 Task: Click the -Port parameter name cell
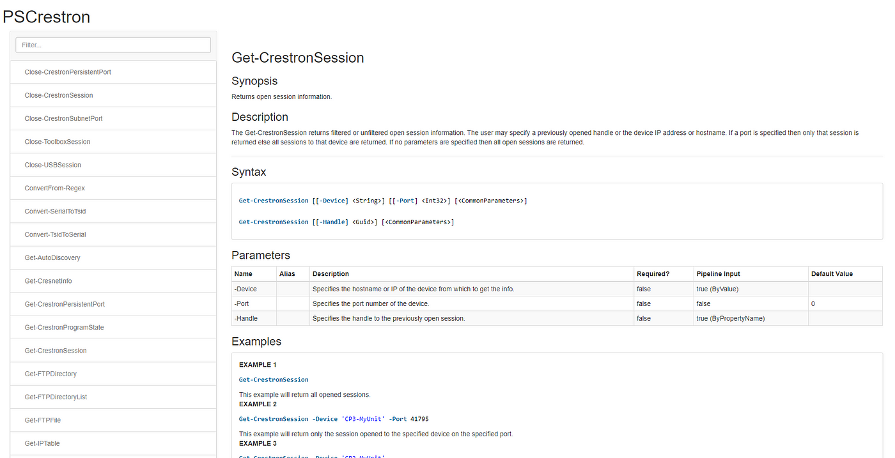click(x=254, y=303)
